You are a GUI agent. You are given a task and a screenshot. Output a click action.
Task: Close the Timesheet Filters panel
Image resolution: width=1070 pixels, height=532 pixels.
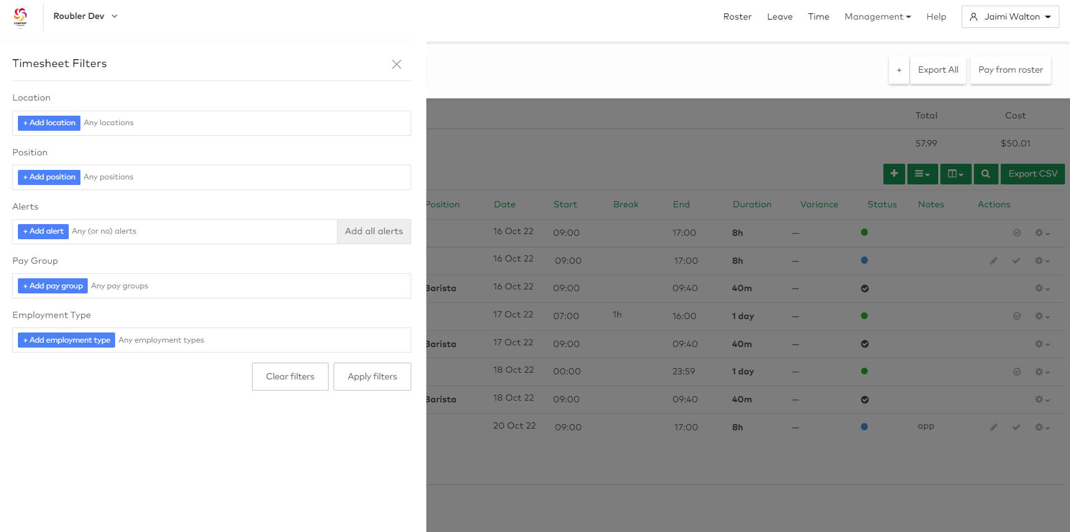(x=397, y=64)
